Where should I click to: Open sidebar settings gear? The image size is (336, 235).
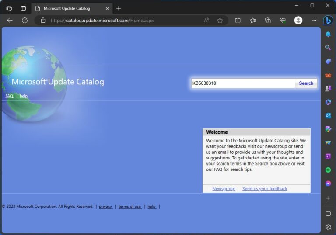(328, 227)
